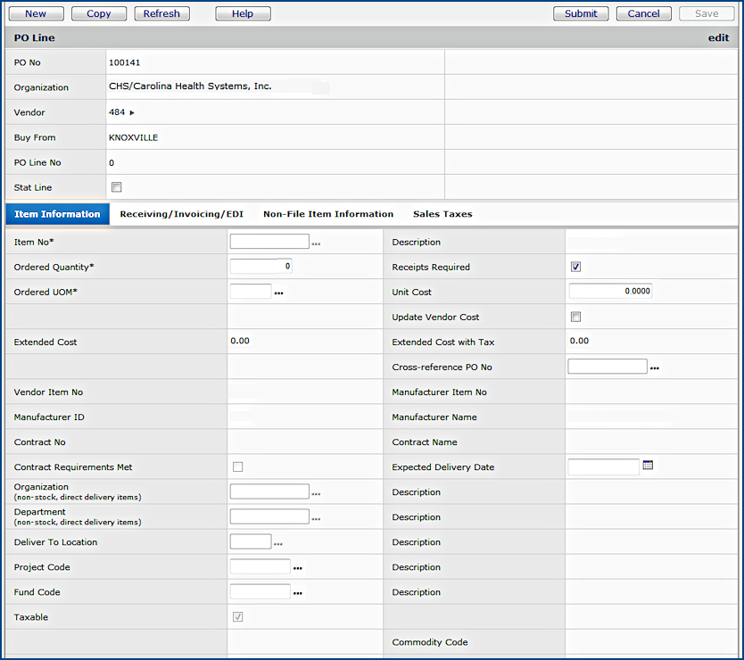This screenshot has height=660, width=744.
Task: Open Item No lookup ellipsis icon
Action: [x=316, y=243]
